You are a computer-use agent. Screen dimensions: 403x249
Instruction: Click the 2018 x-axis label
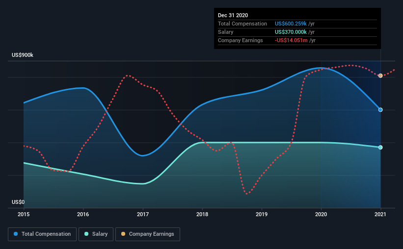click(x=202, y=214)
